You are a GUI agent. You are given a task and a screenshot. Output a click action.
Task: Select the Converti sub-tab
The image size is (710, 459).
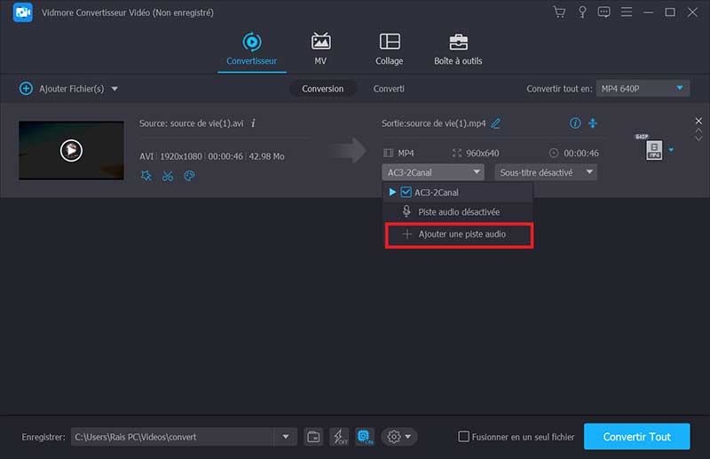[x=389, y=89]
